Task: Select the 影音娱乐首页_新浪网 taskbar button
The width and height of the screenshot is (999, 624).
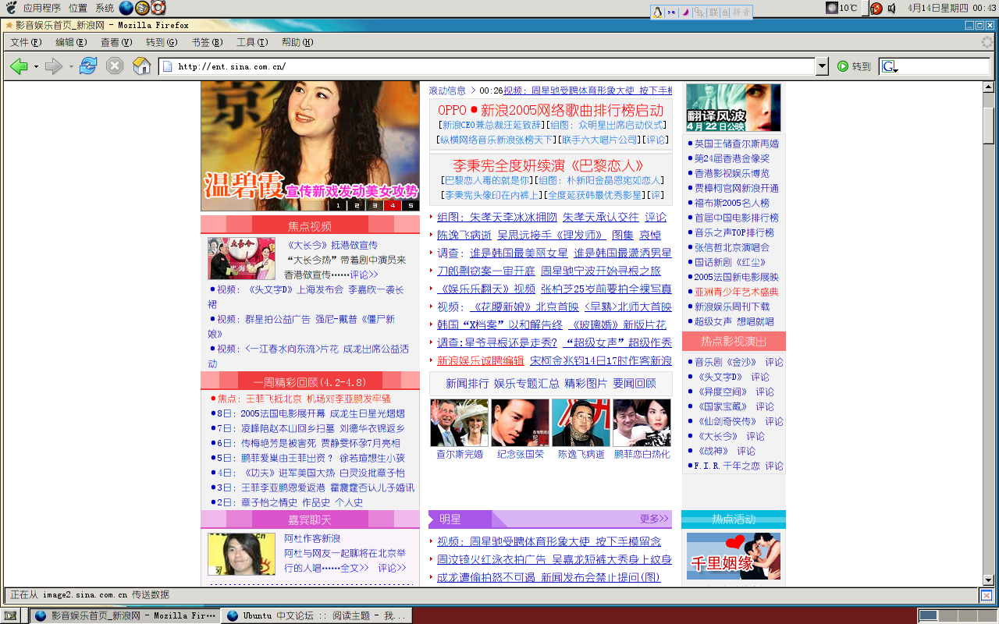Action: [125, 615]
